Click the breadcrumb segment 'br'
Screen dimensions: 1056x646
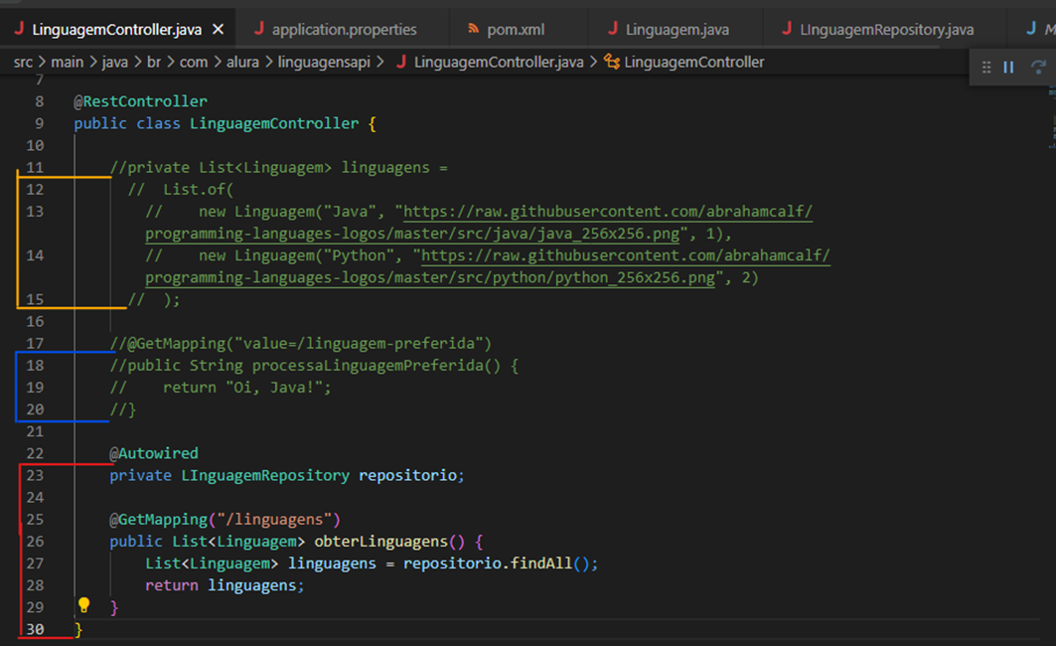154,62
